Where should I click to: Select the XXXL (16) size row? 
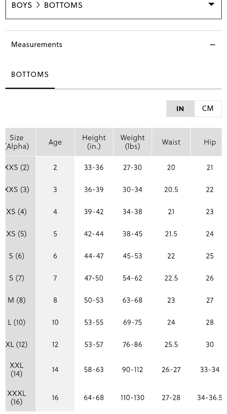coord(114,397)
